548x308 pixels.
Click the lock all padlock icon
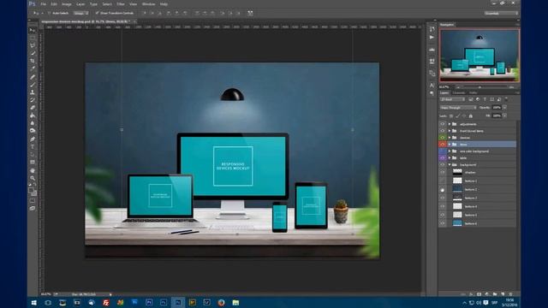pyautogui.click(x=471, y=116)
